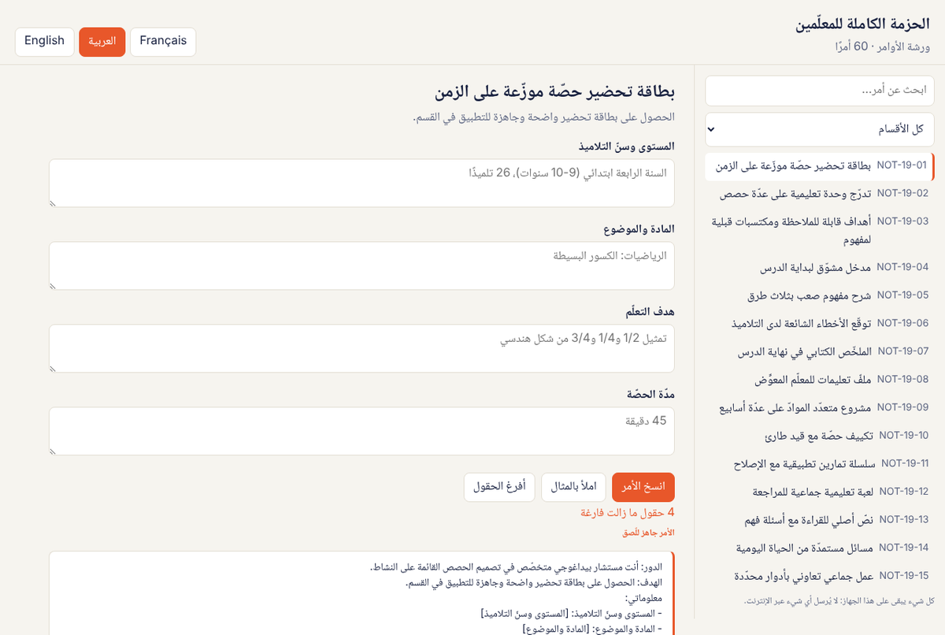Click the انسخ الأمر copy button
The image size is (945, 635).
[643, 487]
